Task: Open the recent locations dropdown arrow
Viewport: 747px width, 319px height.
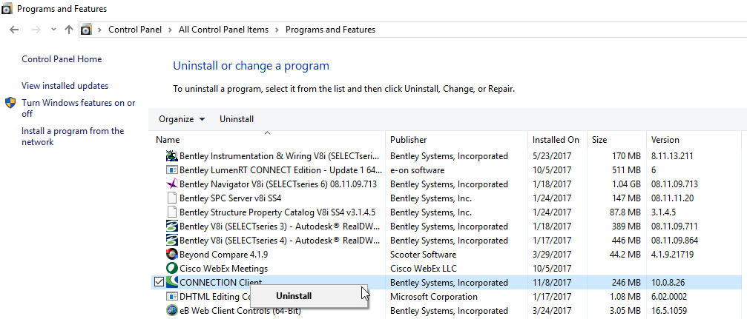Action: (53, 30)
